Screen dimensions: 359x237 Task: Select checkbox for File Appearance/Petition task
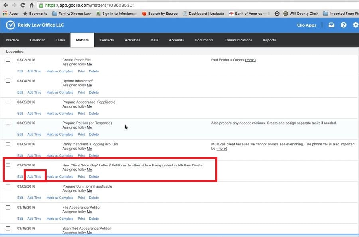[8, 208]
